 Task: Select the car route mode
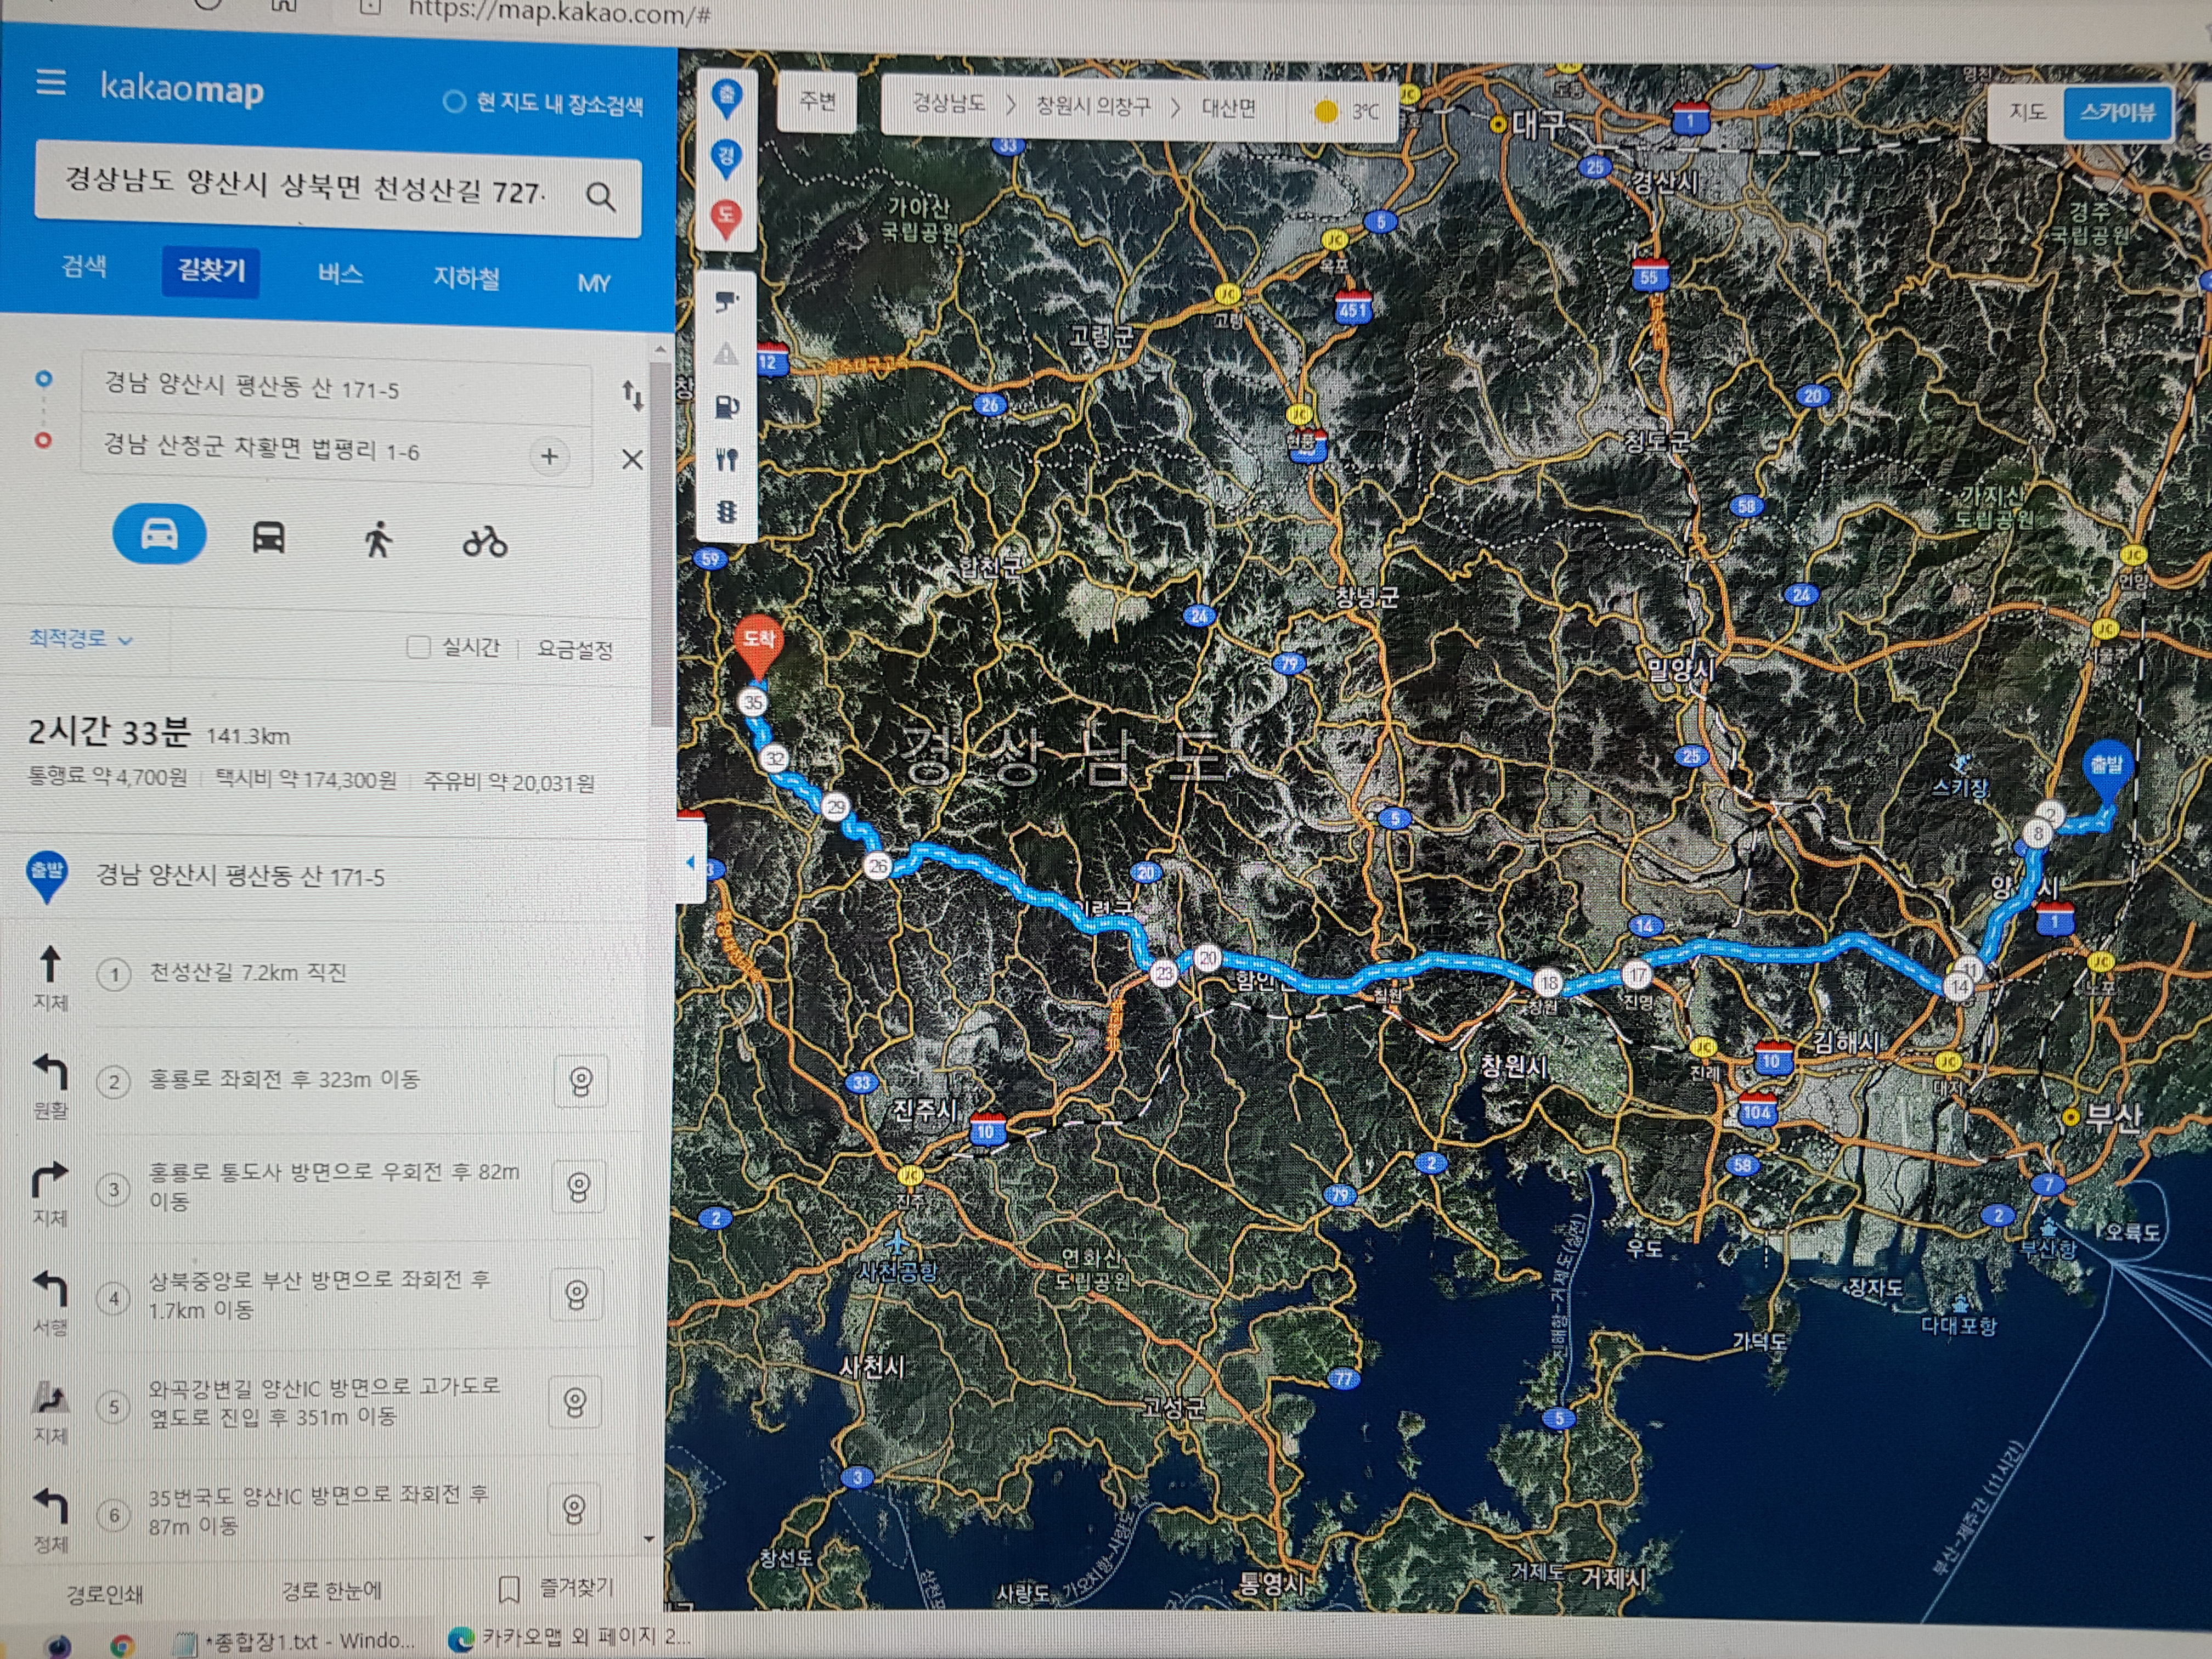coord(160,535)
